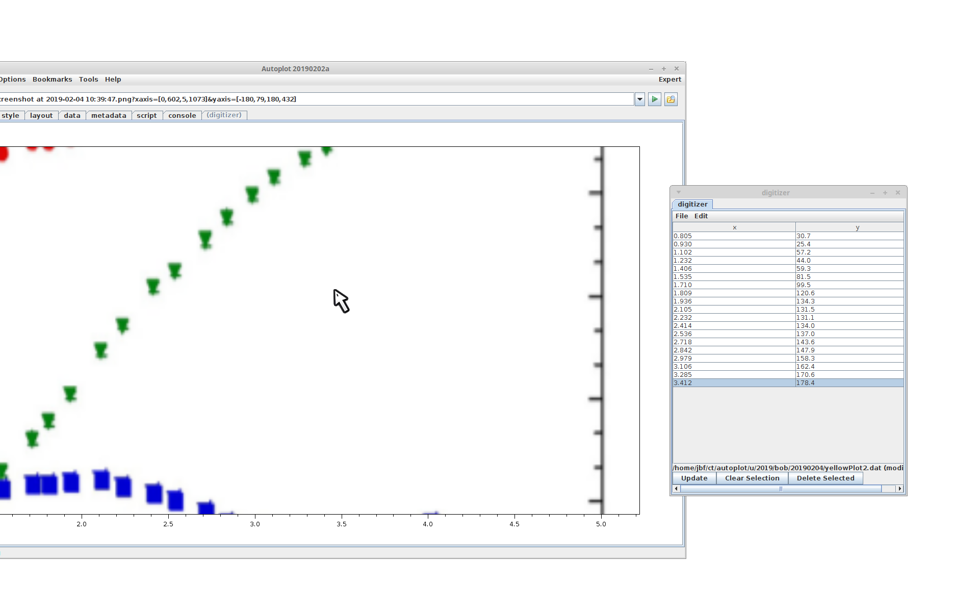The width and height of the screenshot is (979, 612).
Task: Click the x column header
Action: [x=734, y=227]
